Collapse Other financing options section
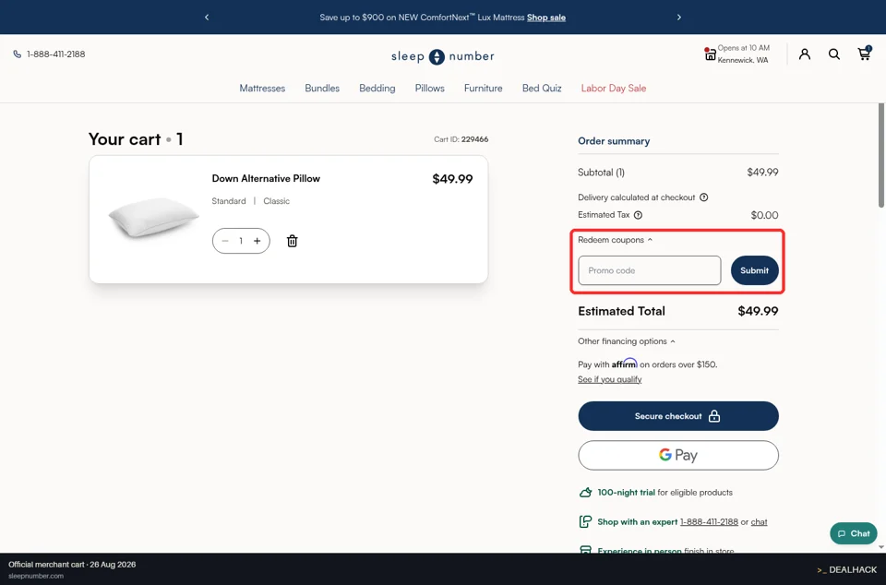 (x=626, y=341)
